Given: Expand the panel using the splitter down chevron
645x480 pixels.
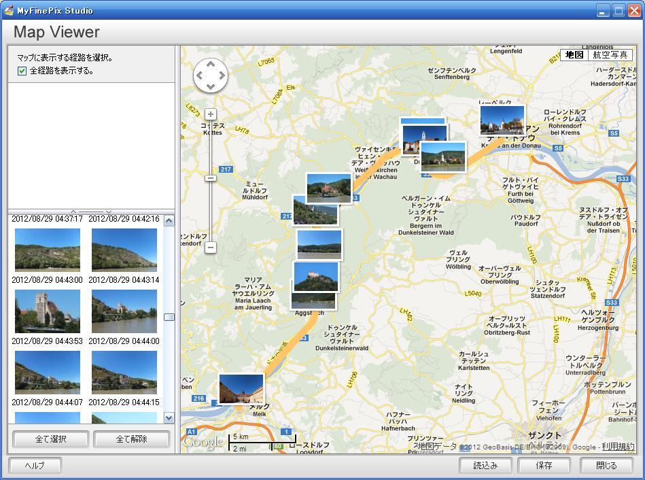Looking at the screenshot, I should tap(109, 211).
